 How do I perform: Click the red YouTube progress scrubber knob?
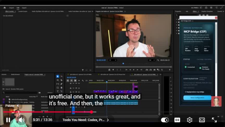click(x=92, y=112)
